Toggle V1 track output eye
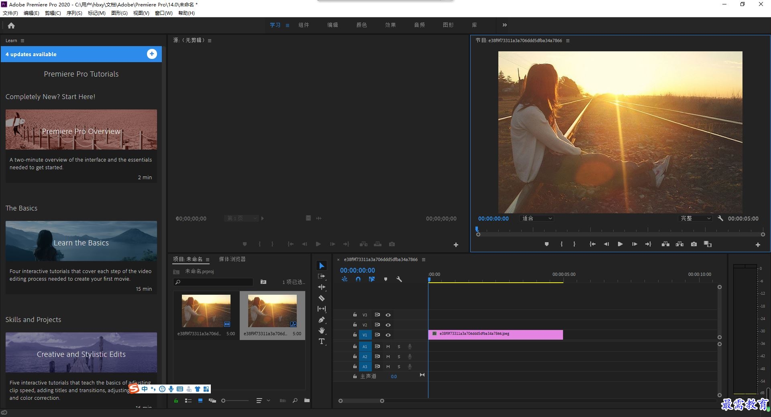 [388, 335]
